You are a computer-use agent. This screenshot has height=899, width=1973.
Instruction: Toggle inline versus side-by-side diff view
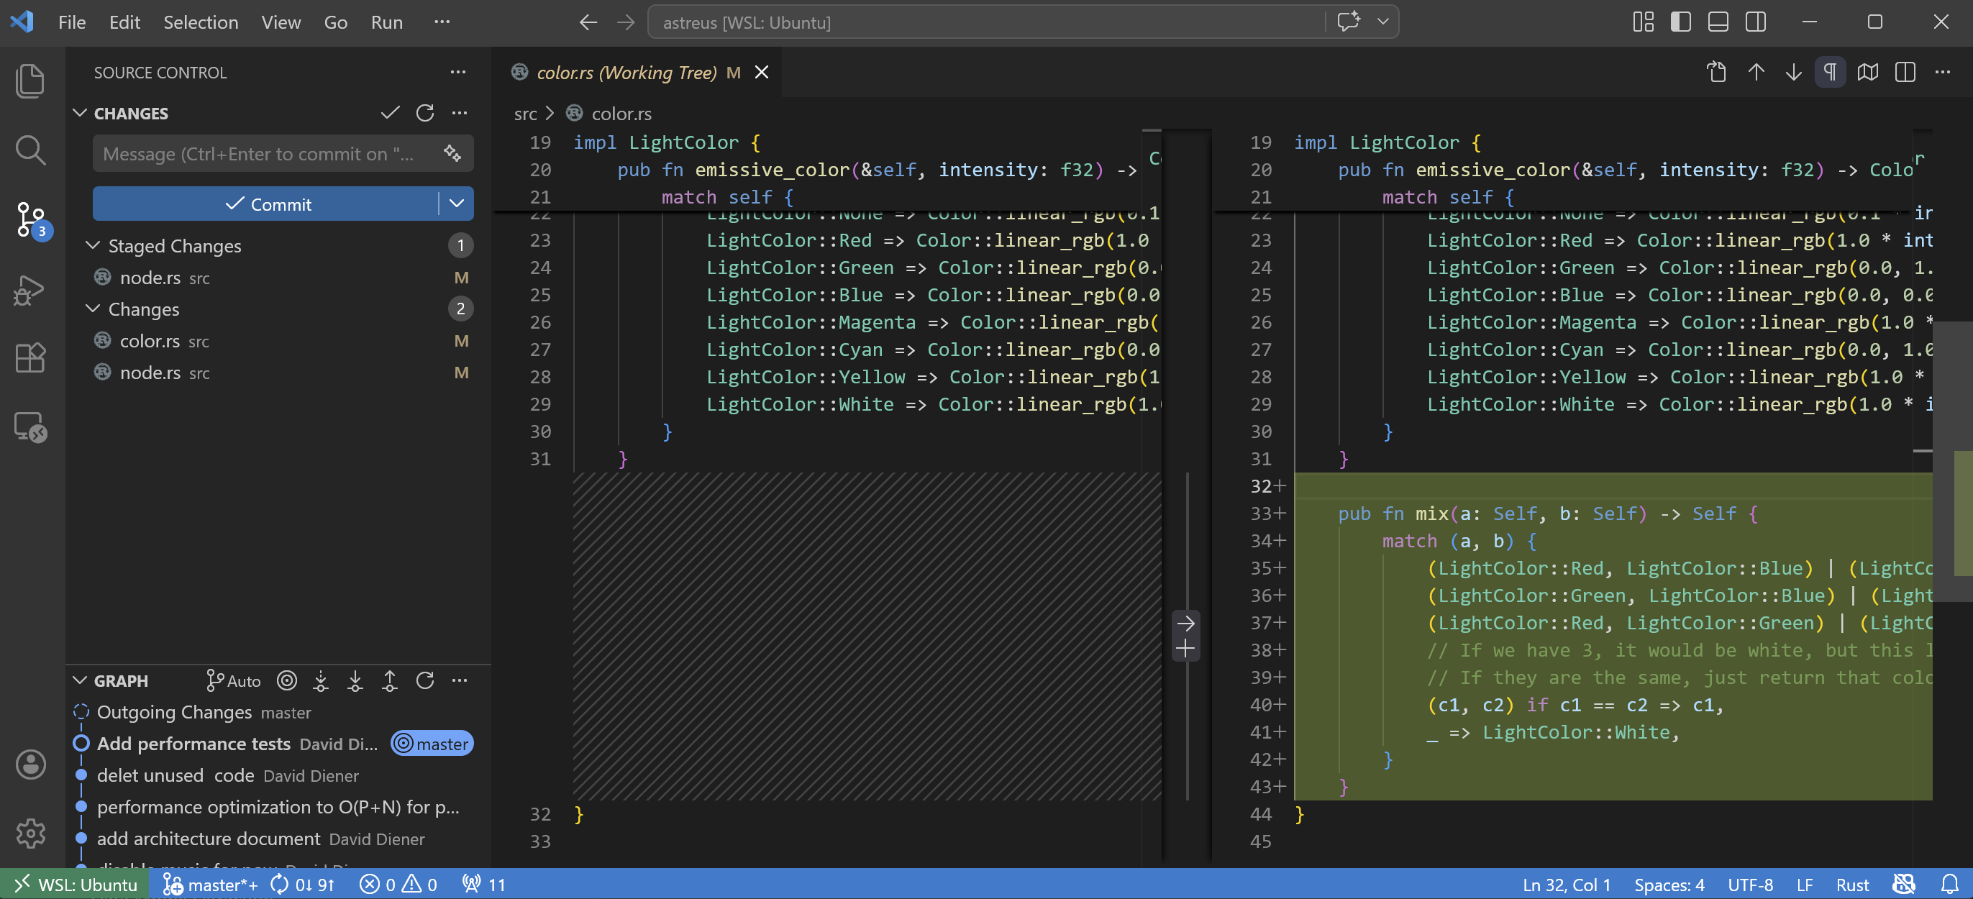click(1905, 72)
